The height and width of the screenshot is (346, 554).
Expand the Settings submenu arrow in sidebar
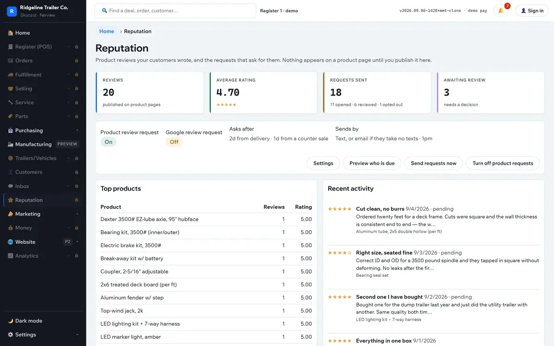[x=77, y=334]
